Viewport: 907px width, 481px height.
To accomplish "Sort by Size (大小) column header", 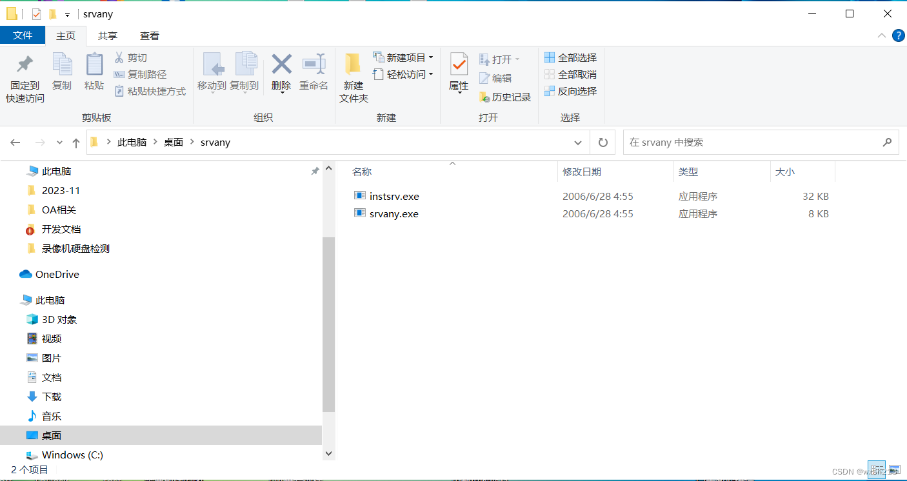I will 784,172.
